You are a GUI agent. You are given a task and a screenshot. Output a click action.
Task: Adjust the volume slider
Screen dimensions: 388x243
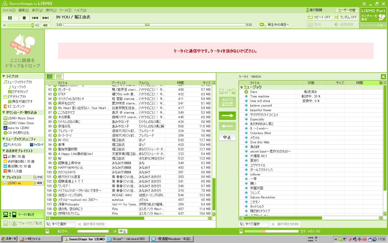(x=21, y=25)
